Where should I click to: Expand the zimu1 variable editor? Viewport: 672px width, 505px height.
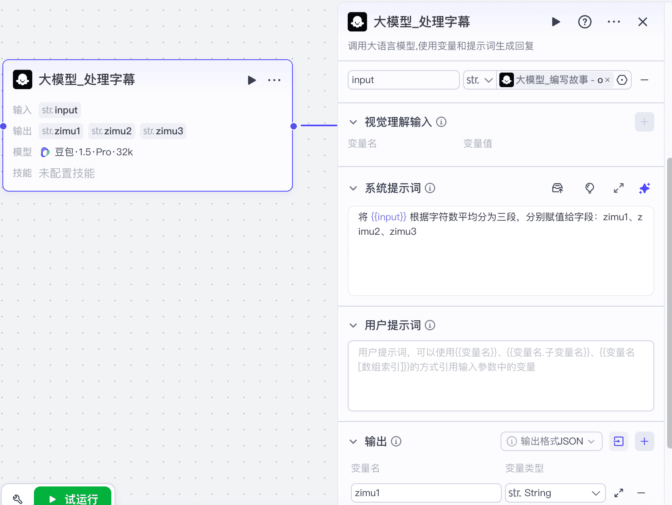(619, 492)
